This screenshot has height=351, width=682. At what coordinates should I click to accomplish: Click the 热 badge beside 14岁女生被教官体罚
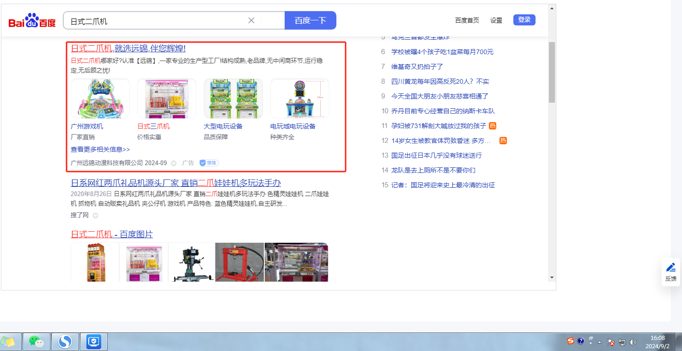(x=503, y=141)
